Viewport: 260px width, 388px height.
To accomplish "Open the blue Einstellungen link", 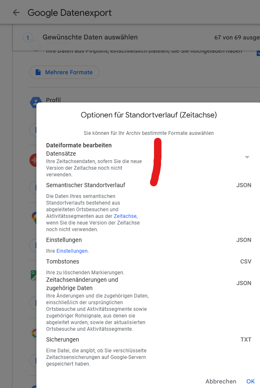I will (x=72, y=251).
